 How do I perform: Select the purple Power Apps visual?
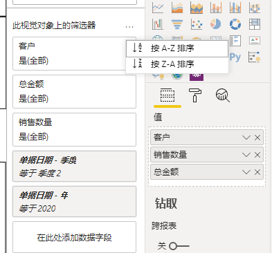pyautogui.click(x=197, y=77)
